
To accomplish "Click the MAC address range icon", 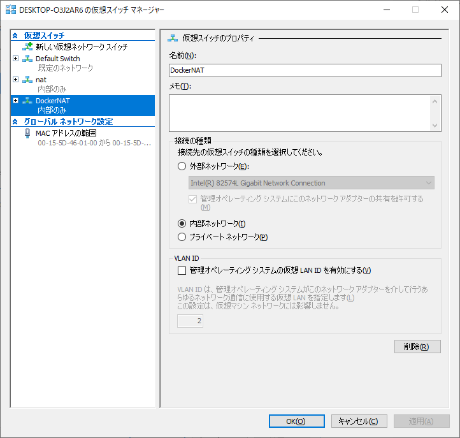I will click(x=27, y=133).
